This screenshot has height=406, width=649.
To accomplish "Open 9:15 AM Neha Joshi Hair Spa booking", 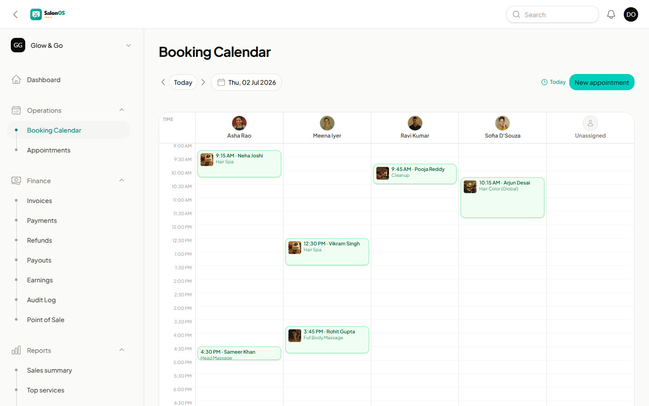I will [239, 164].
